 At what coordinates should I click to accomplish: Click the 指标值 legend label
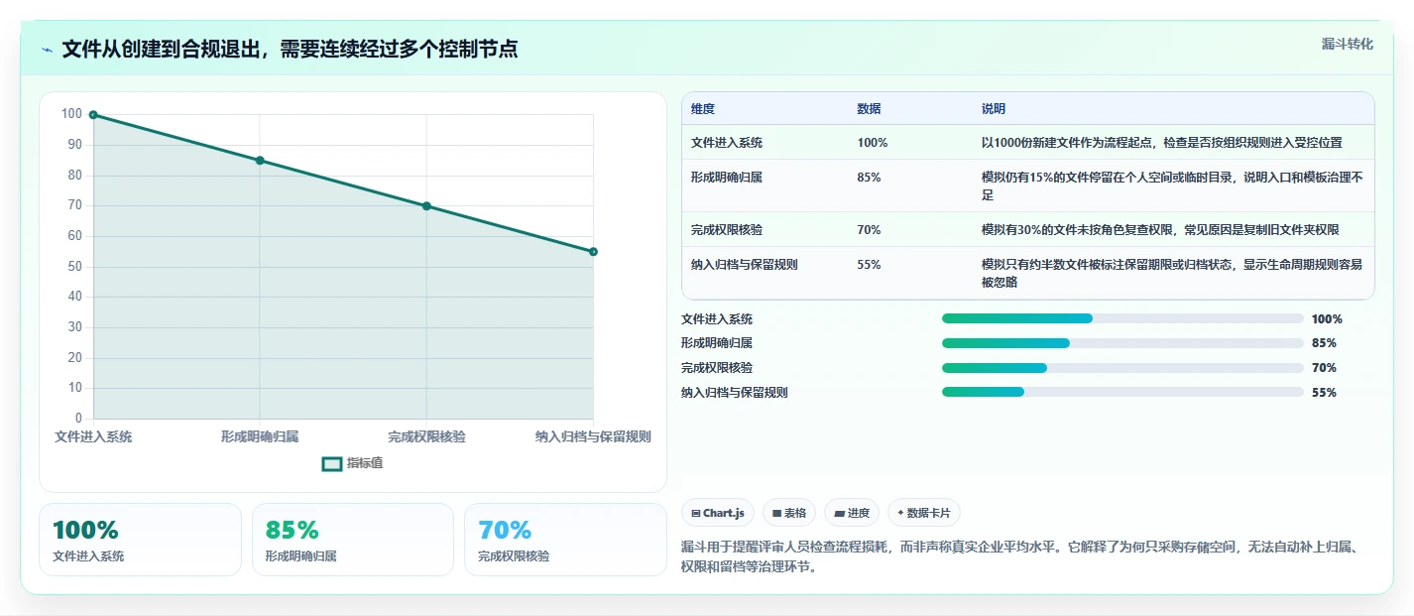pyautogui.click(x=365, y=463)
